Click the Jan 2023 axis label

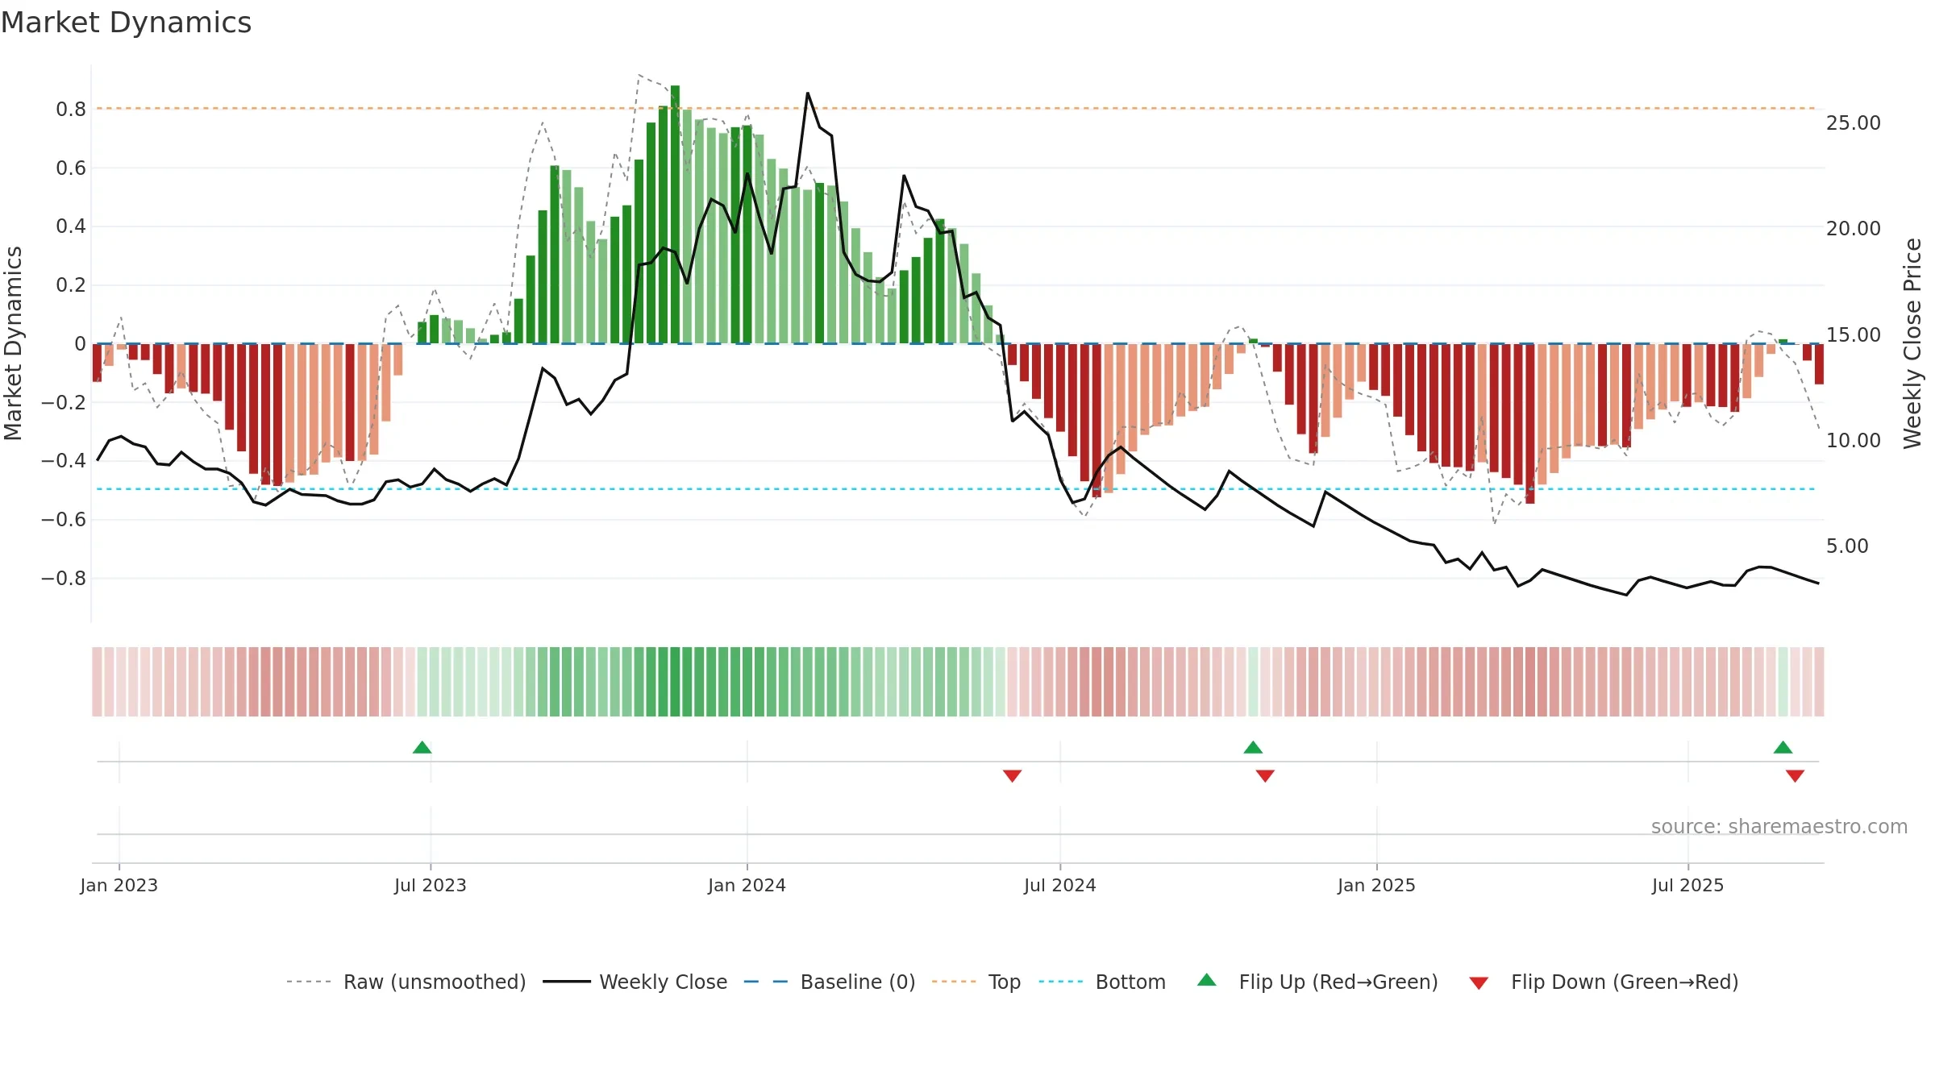click(x=119, y=885)
